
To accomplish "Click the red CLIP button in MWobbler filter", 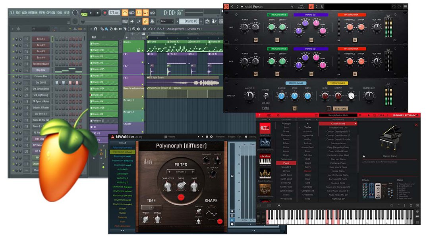I will [x=181, y=197].
